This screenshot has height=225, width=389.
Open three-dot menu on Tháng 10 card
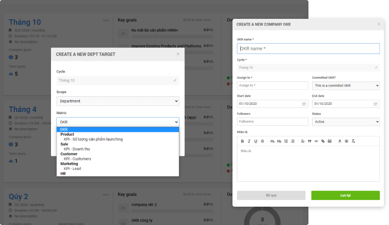[x=106, y=21]
